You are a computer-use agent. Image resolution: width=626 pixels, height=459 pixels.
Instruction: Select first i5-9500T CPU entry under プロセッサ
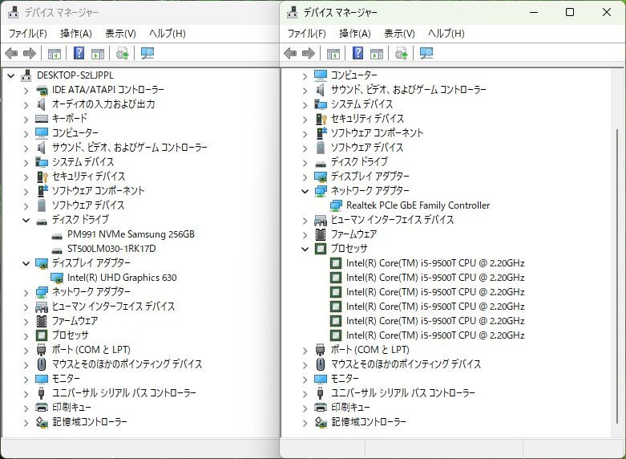pos(435,263)
